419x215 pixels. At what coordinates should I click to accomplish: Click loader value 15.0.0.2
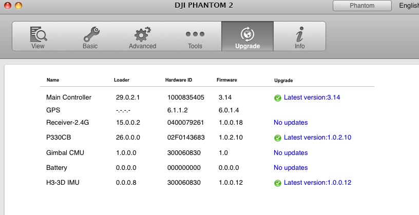click(128, 123)
